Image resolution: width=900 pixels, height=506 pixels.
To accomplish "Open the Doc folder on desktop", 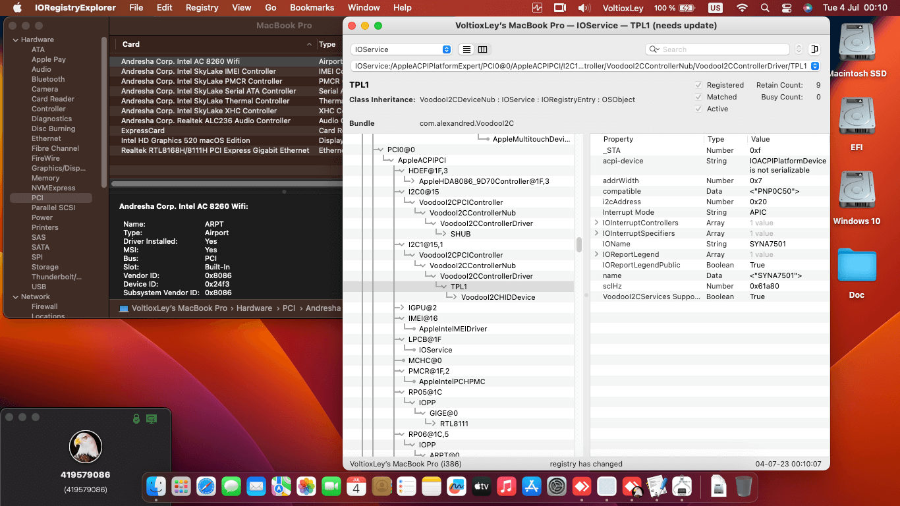I will click(857, 265).
